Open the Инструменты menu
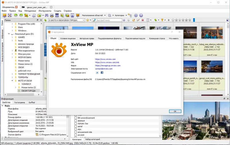 pos(45,11)
